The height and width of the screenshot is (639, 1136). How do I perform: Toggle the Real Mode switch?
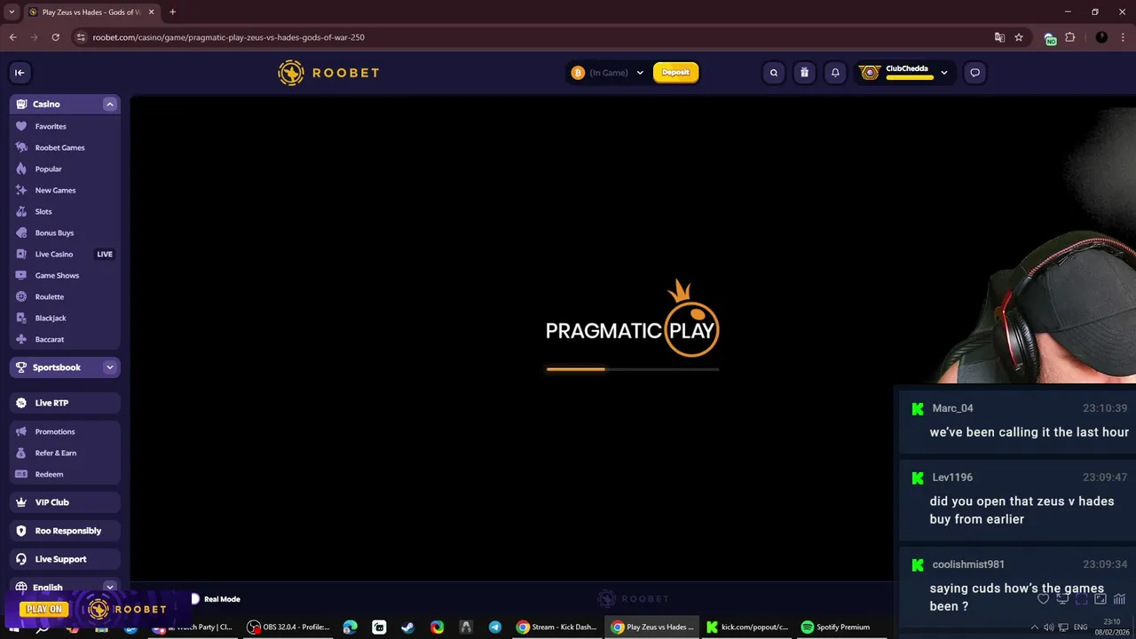point(194,599)
